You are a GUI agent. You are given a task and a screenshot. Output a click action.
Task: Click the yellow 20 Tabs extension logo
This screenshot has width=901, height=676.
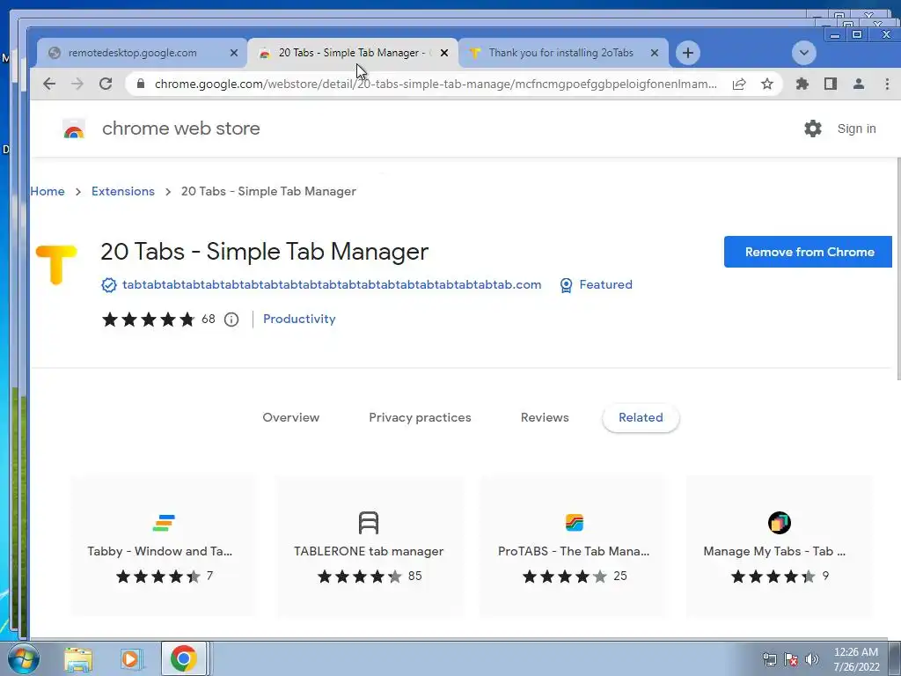pos(55,264)
